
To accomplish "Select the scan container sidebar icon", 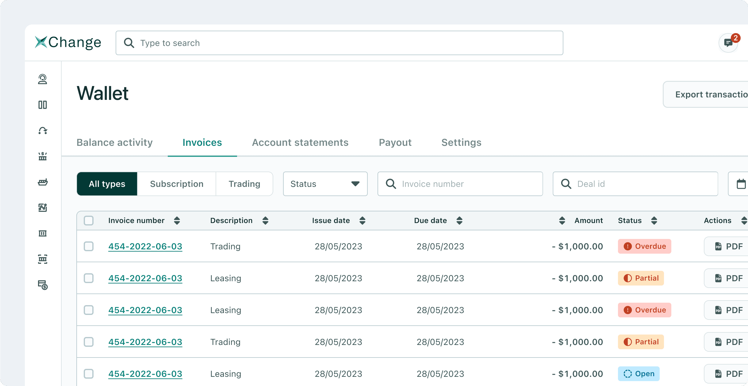I will point(43,259).
